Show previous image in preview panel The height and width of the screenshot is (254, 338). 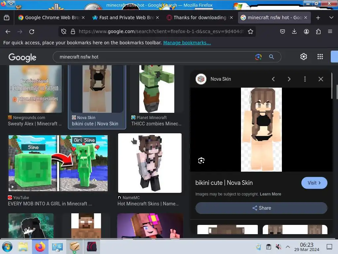pos(273,79)
